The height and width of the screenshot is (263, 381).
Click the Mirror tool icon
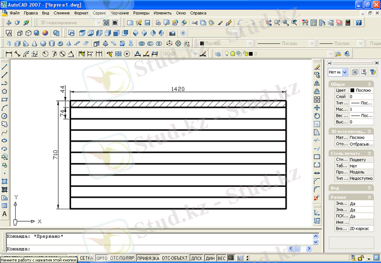pos(317,83)
